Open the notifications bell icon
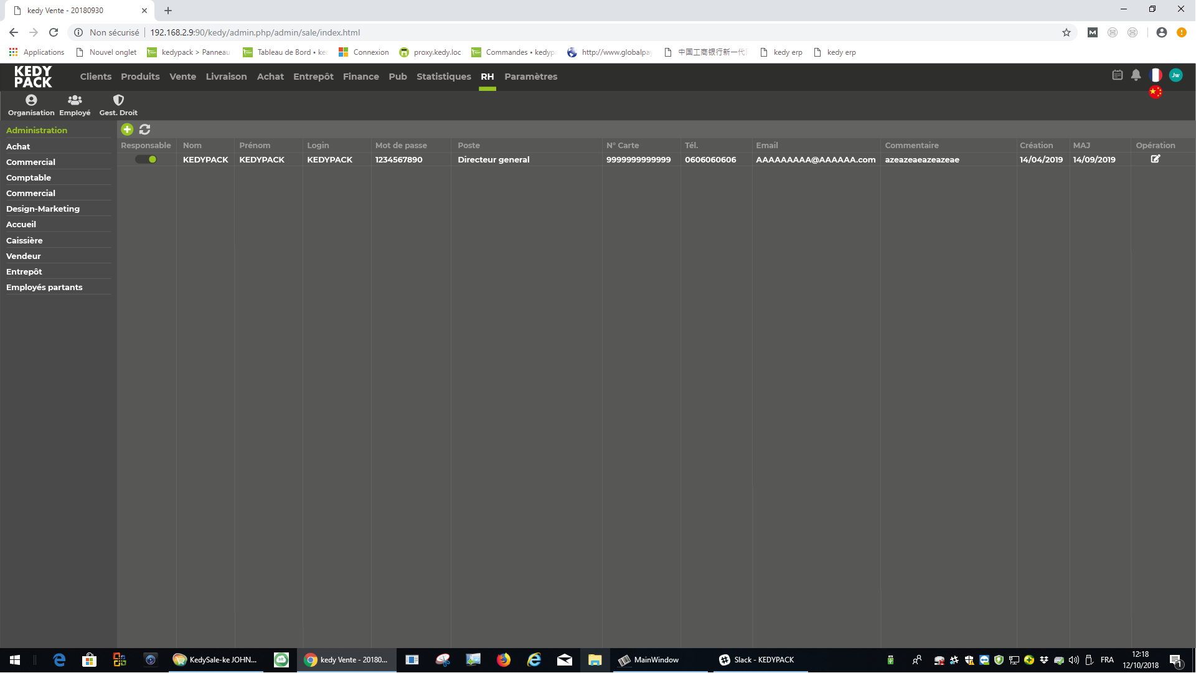The image size is (1196, 673). click(x=1136, y=75)
